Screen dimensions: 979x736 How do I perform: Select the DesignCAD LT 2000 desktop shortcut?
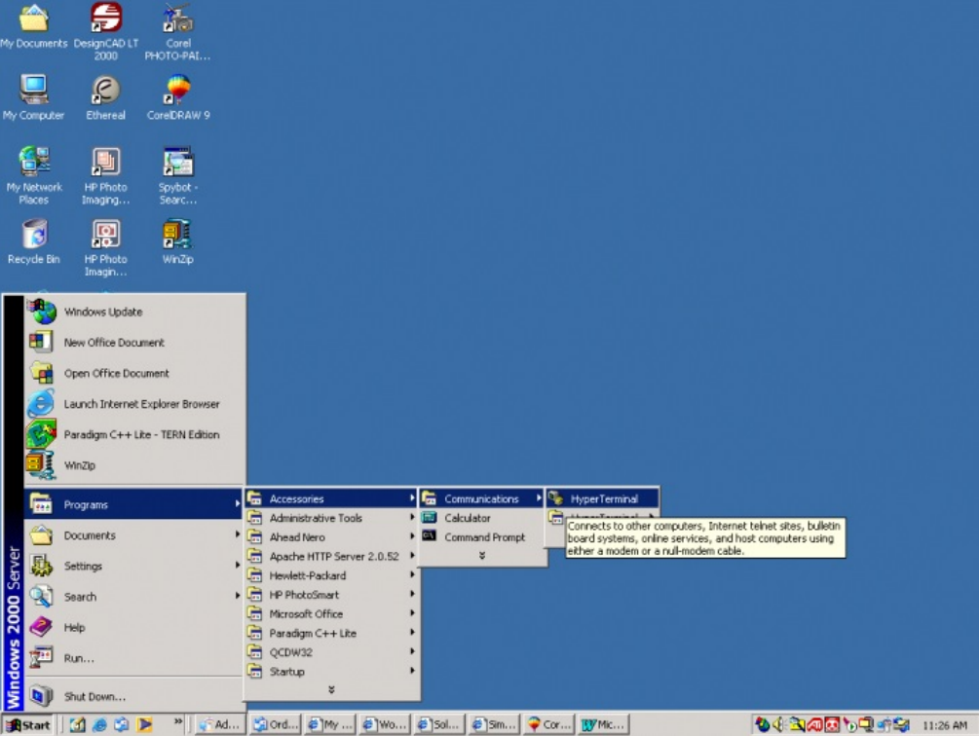[106, 31]
